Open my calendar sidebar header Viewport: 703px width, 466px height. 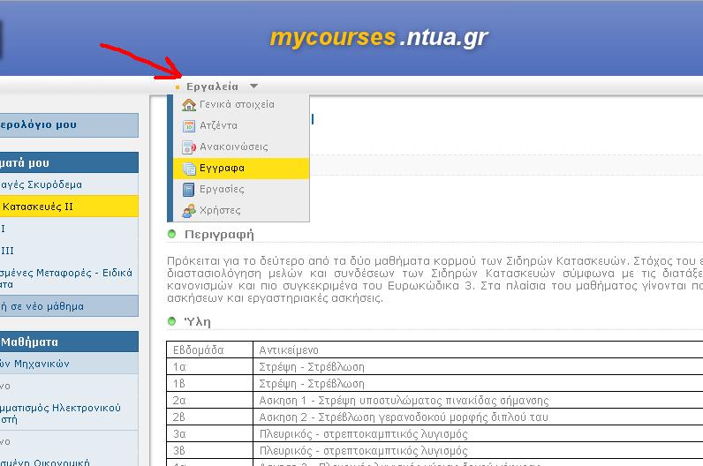tap(39, 125)
